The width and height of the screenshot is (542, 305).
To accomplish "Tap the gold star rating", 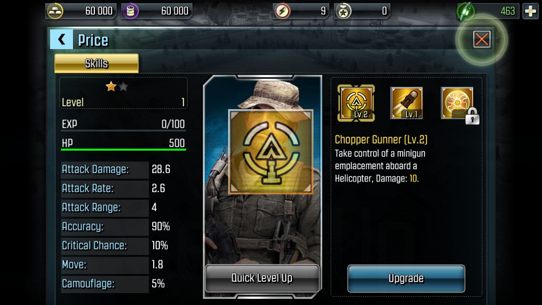I will coord(111,86).
